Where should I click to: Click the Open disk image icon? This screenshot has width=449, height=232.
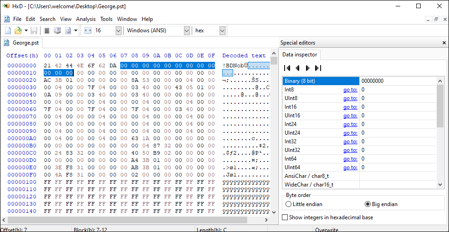68,30
